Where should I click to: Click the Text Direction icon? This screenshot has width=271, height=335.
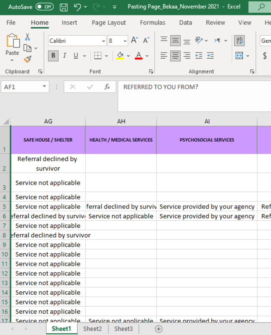[x=218, y=40]
